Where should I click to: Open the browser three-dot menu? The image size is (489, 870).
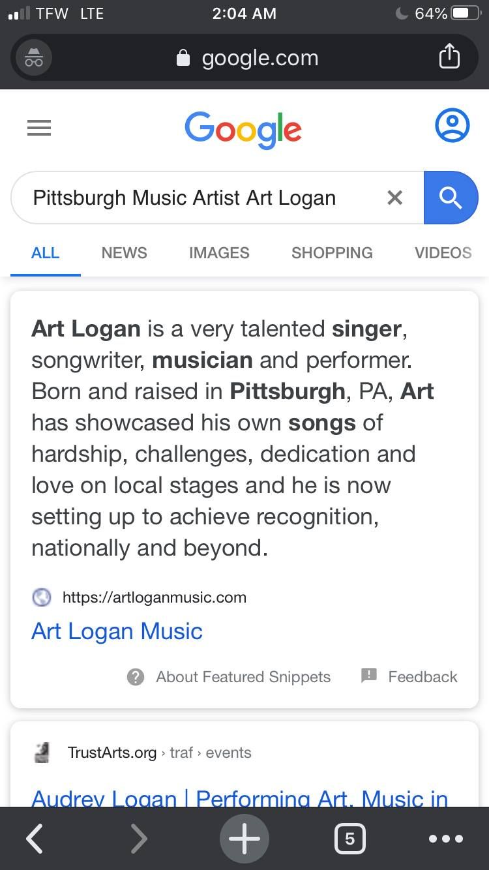pyautogui.click(x=446, y=839)
